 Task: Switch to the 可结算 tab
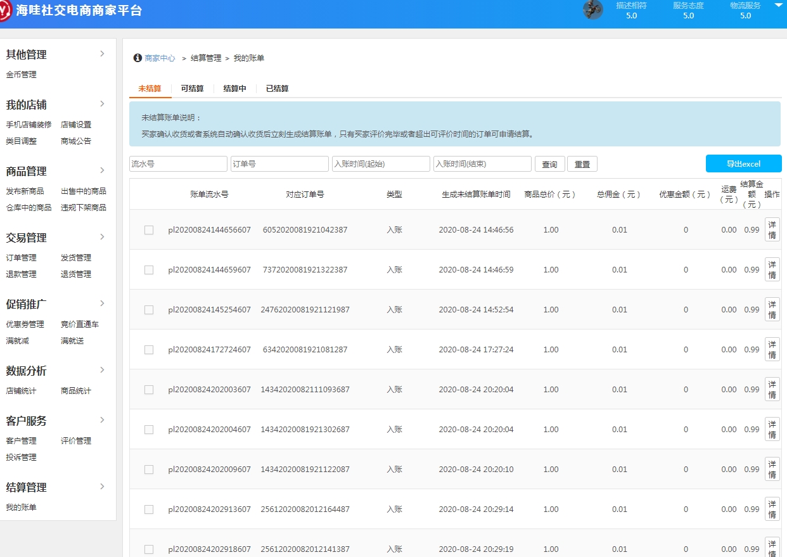(192, 88)
